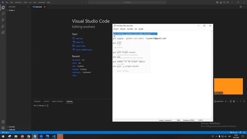Open Chrome from the taskbar

pyautogui.click(x=29, y=136)
